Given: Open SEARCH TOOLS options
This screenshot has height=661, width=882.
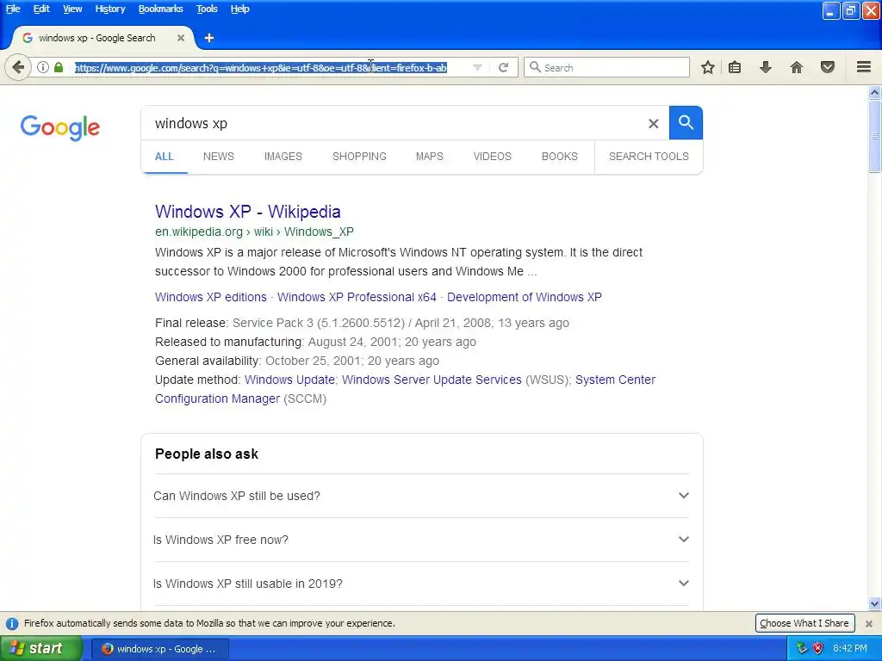Looking at the screenshot, I should click(x=649, y=157).
